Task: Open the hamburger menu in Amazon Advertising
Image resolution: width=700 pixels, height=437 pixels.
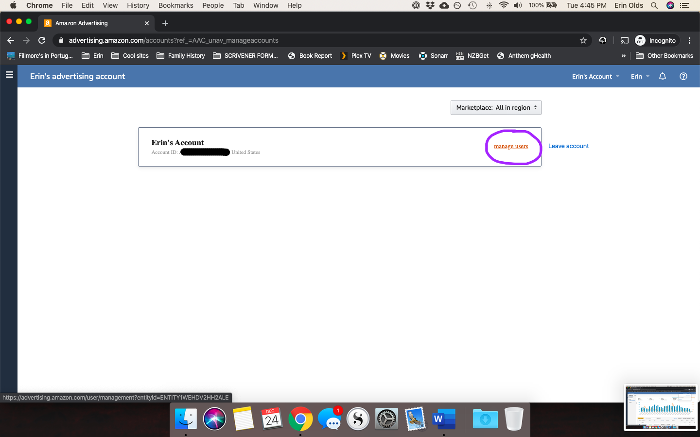Action: point(9,75)
